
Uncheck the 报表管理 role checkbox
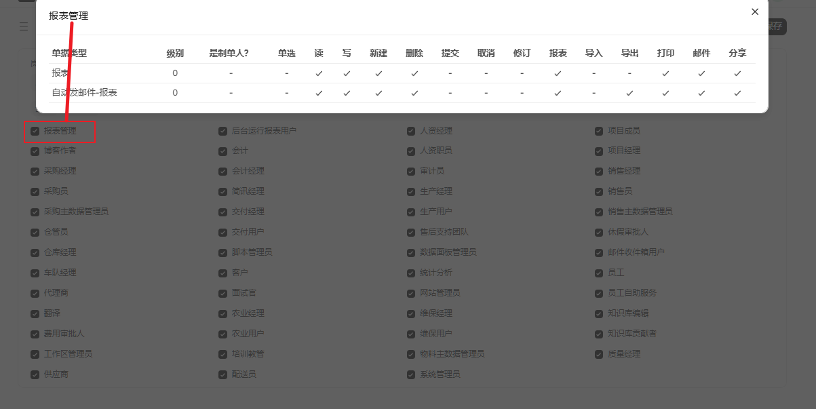tap(35, 130)
